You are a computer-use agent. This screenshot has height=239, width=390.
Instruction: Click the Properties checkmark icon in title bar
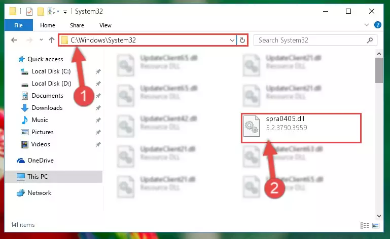[x=29, y=12]
